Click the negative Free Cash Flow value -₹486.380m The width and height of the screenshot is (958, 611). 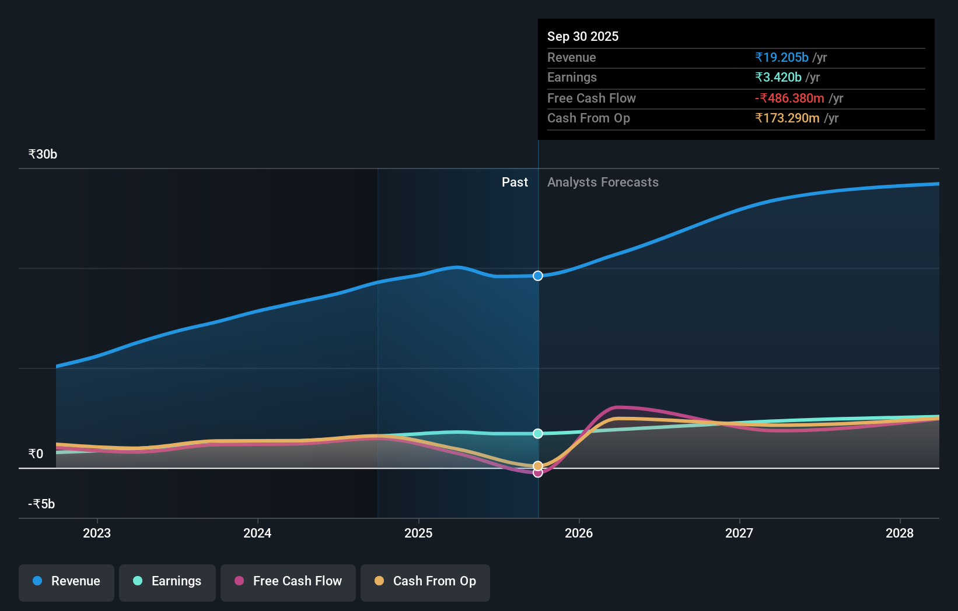(790, 99)
